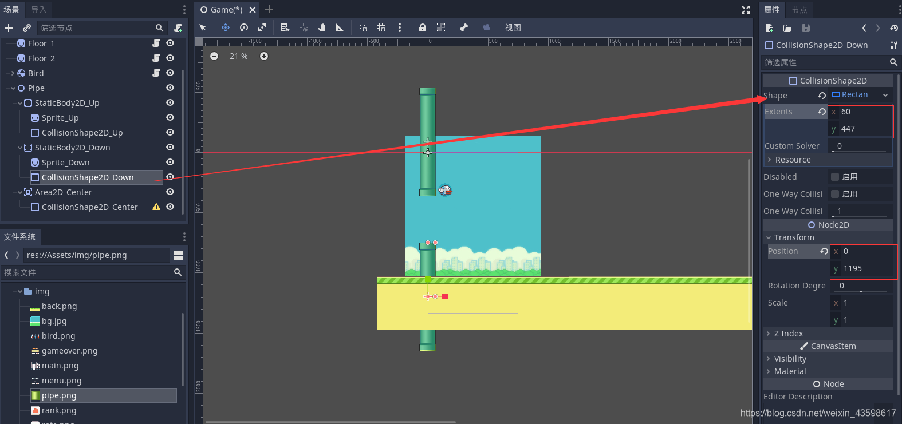This screenshot has width=902, height=424.
Task: Collapse StaticBody2D_Up branch
Action: point(19,103)
